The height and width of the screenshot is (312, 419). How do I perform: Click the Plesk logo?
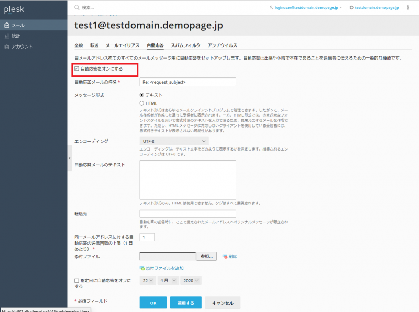tap(14, 9)
